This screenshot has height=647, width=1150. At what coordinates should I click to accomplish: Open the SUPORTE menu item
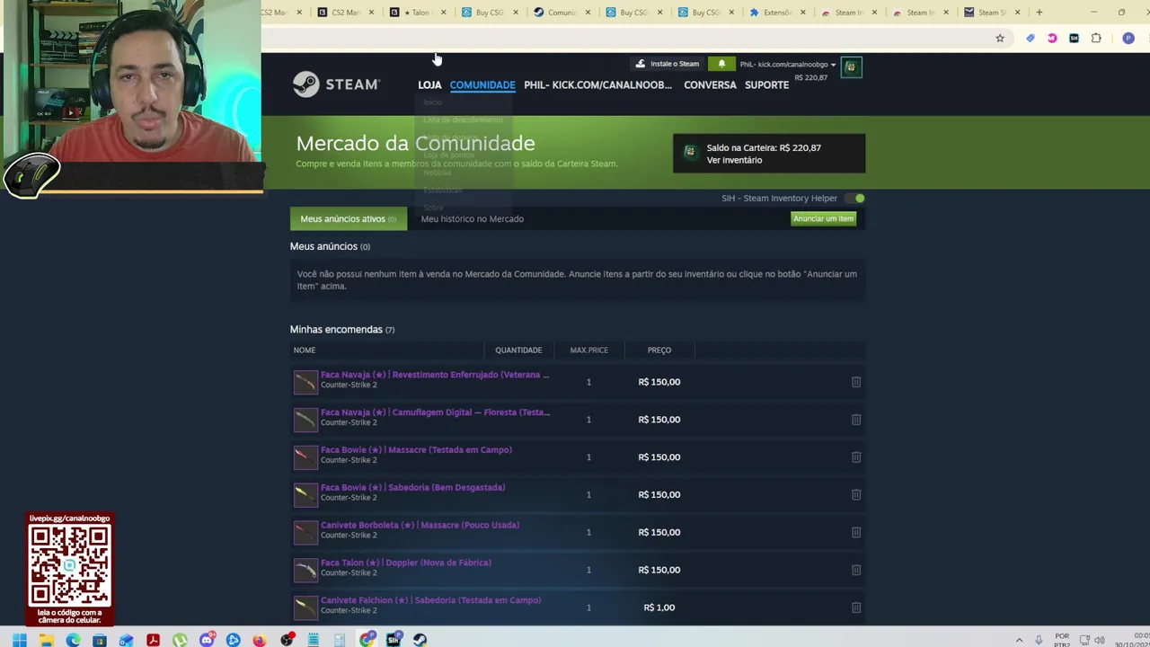766,84
